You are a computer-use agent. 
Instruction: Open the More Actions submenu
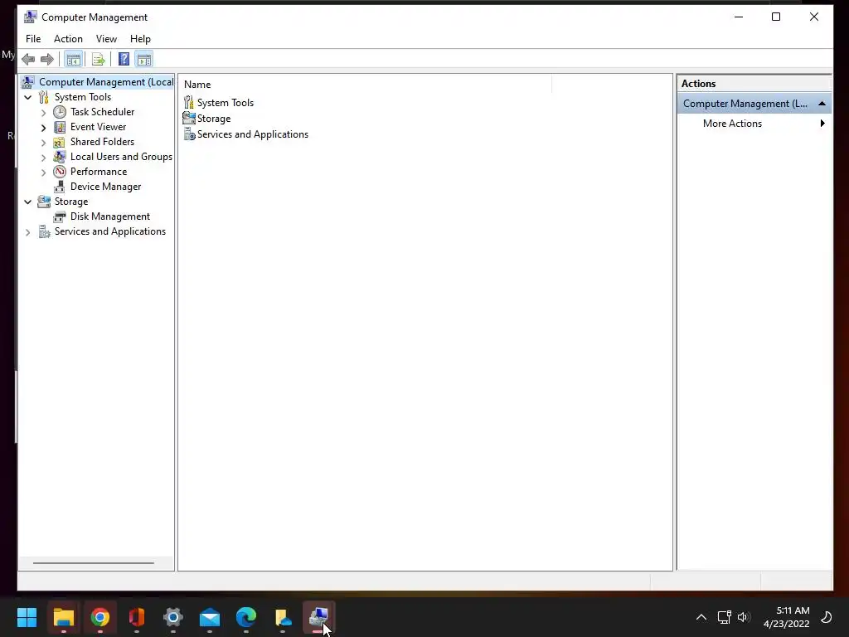click(x=754, y=124)
